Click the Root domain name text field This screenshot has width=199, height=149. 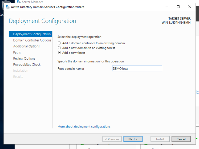(x=137, y=69)
